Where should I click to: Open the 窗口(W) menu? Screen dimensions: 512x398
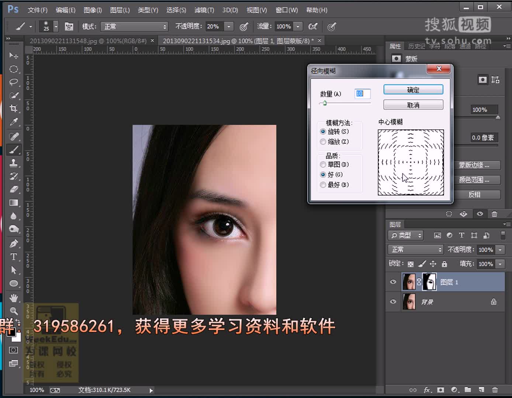[287, 10]
